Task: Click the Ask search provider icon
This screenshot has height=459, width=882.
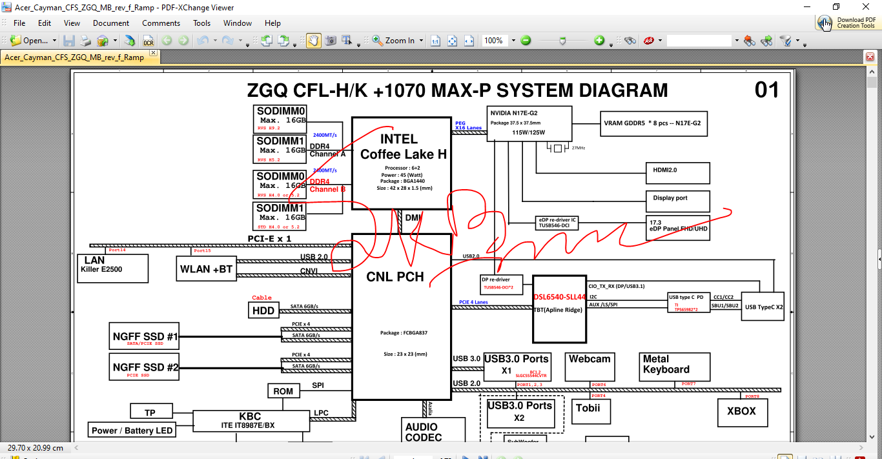Action: tap(648, 41)
